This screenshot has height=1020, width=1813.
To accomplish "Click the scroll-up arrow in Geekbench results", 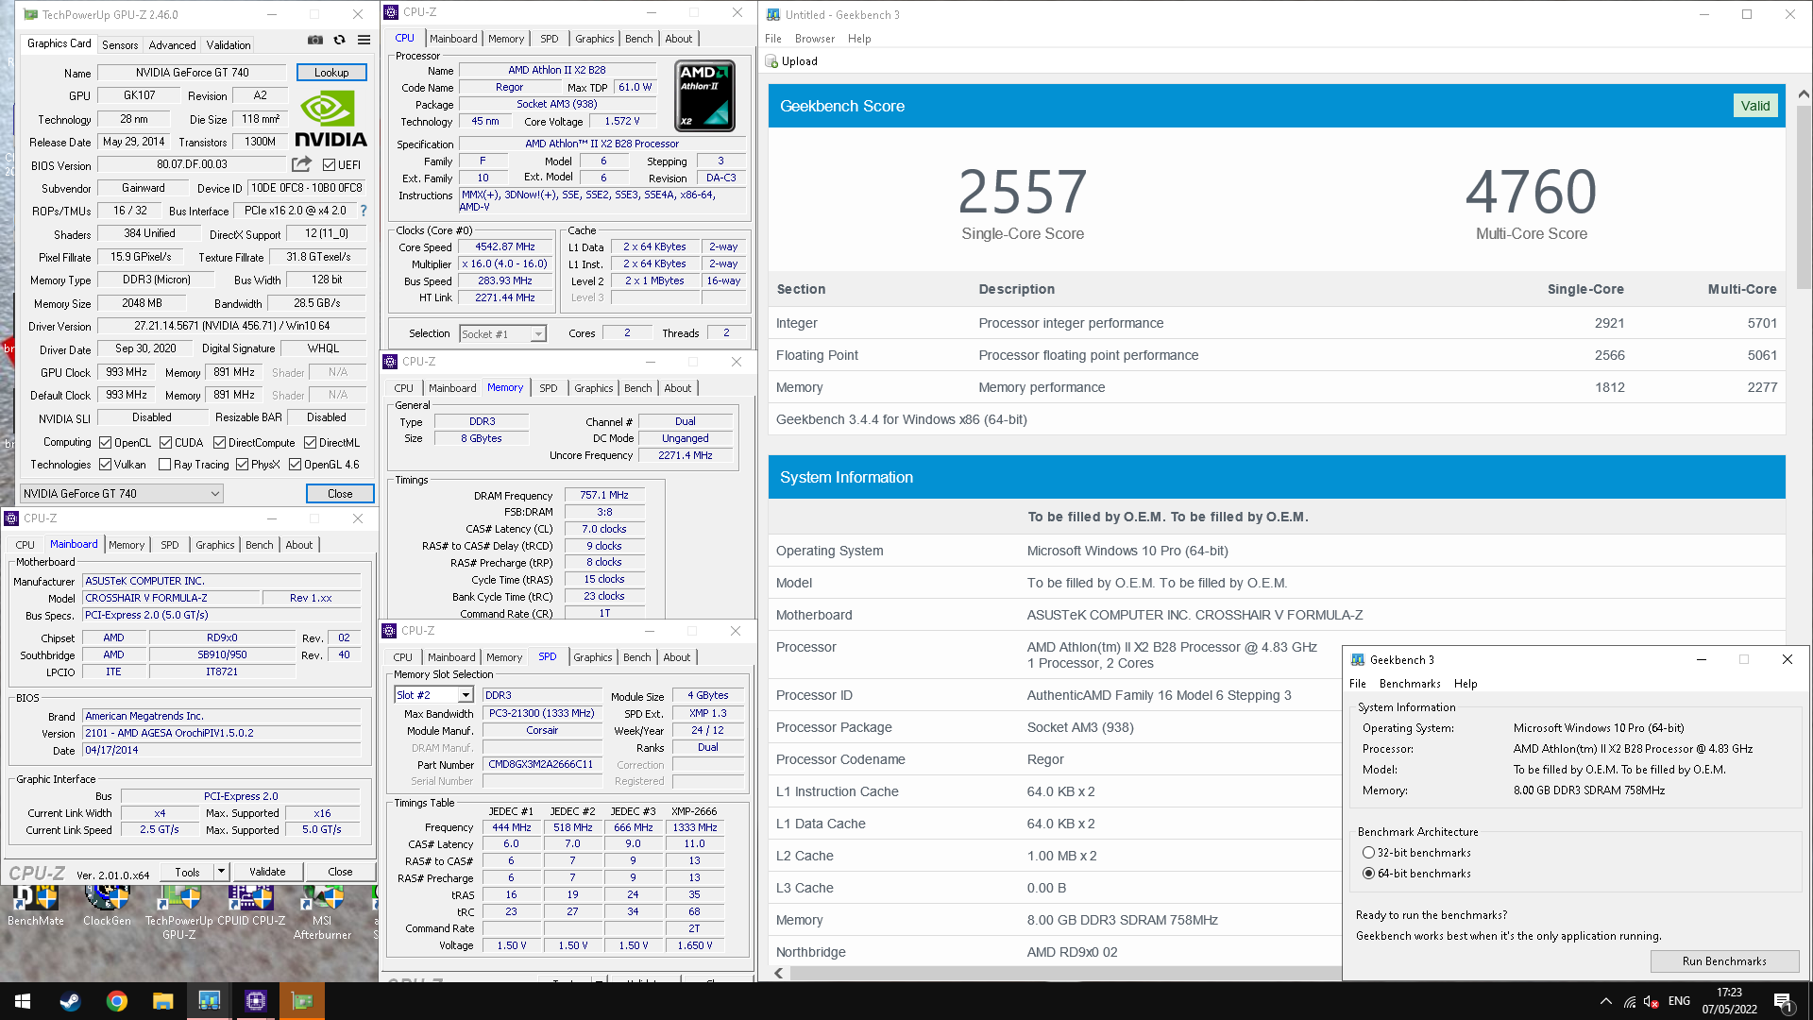I will (x=1804, y=94).
